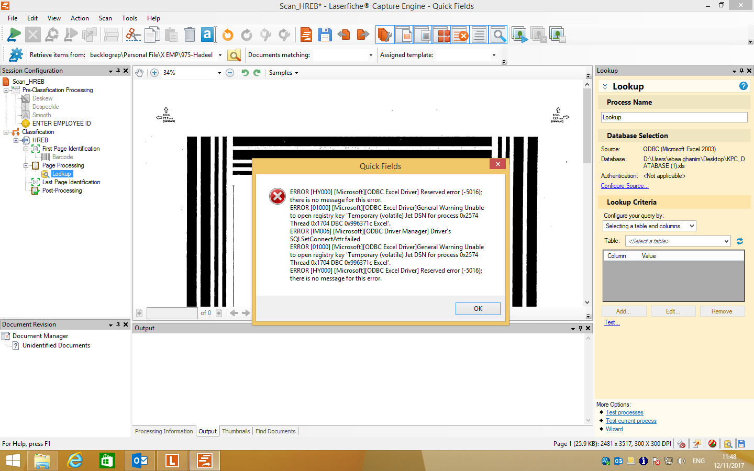Toggle the magnifier pane button in toolbar
Screen dimensions: 754x471
[x=498, y=35]
